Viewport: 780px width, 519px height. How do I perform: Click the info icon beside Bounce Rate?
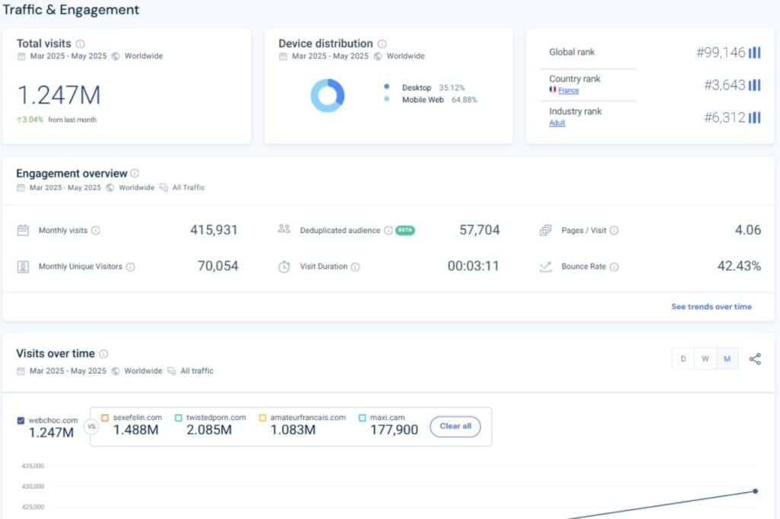(x=615, y=266)
